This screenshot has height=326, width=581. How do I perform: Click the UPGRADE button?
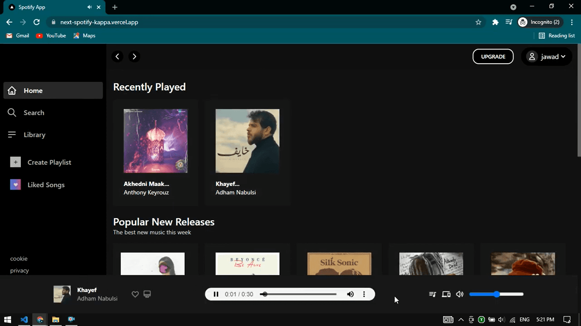coord(493,56)
